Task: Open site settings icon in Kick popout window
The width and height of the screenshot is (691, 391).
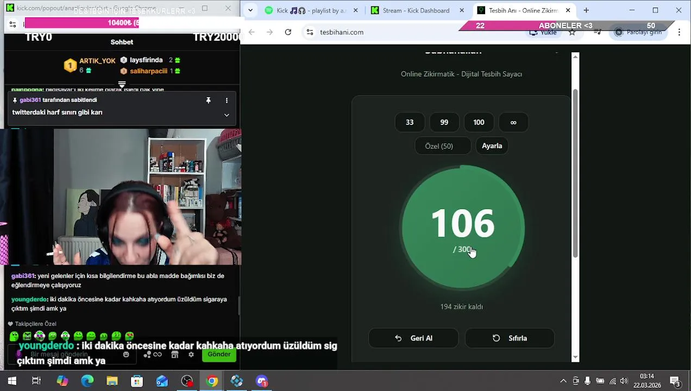Action: pyautogui.click(x=12, y=24)
